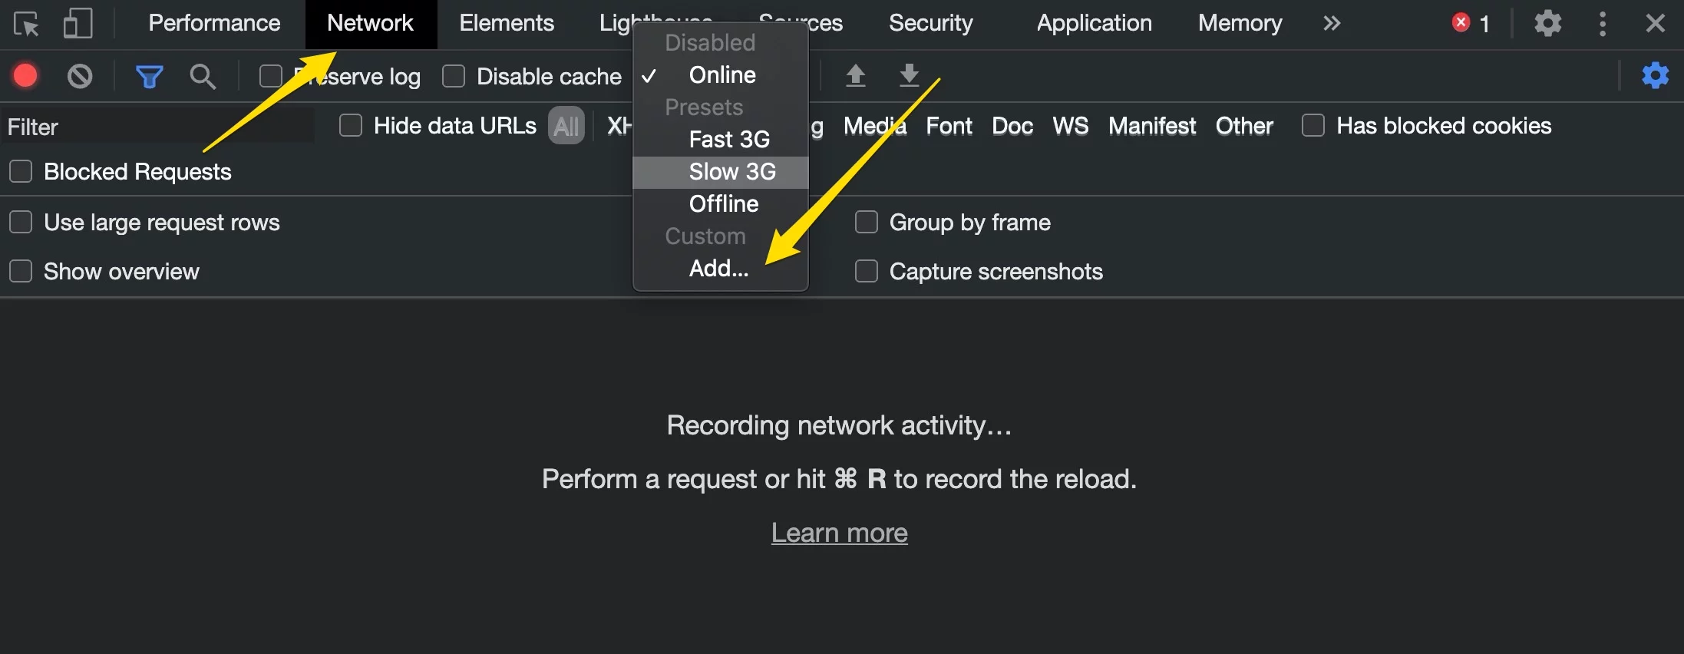Open the three-dot customize DevTools menu
This screenshot has height=654, width=1684.
[1603, 24]
